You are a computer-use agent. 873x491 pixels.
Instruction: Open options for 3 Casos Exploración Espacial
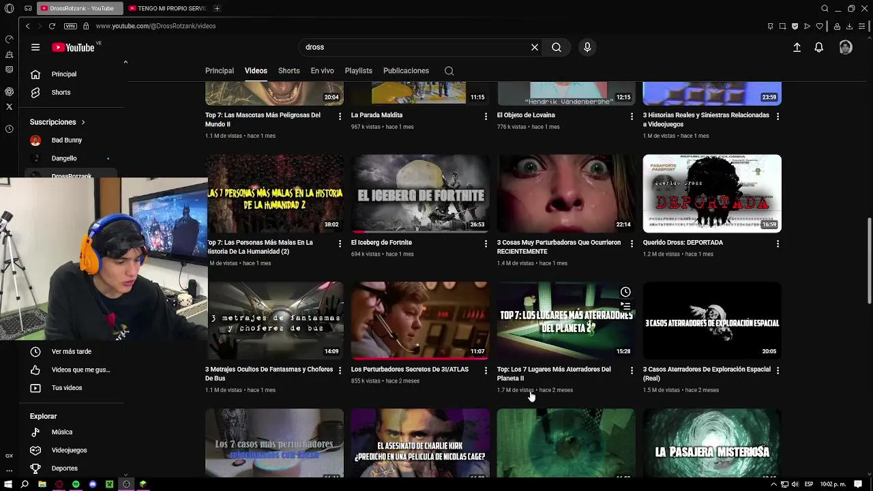coord(778,370)
